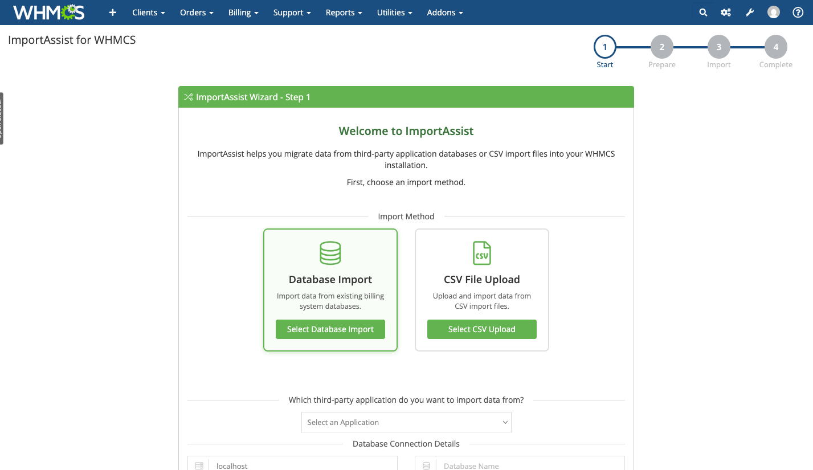This screenshot has width=813, height=470.
Task: Expand the Billing menu
Action: (x=243, y=13)
